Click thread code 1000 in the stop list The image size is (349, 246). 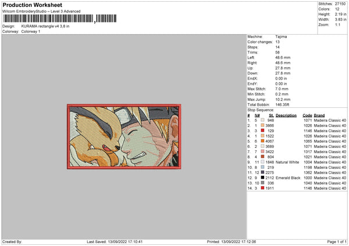pos(308,178)
